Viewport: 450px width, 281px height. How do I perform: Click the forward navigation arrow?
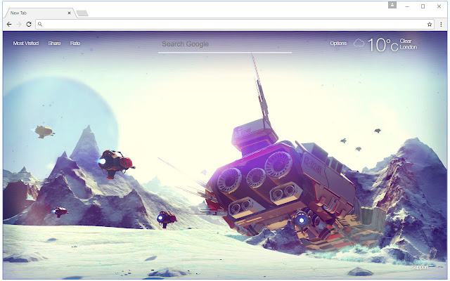(x=19, y=25)
